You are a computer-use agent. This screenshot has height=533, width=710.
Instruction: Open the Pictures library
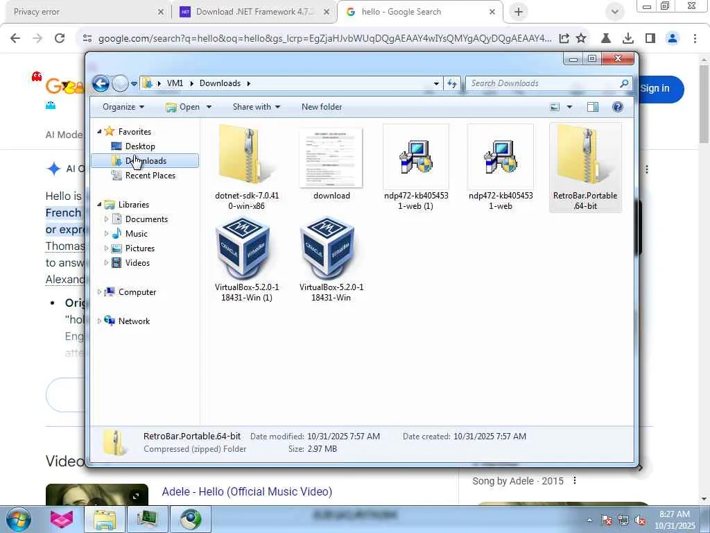[139, 248]
